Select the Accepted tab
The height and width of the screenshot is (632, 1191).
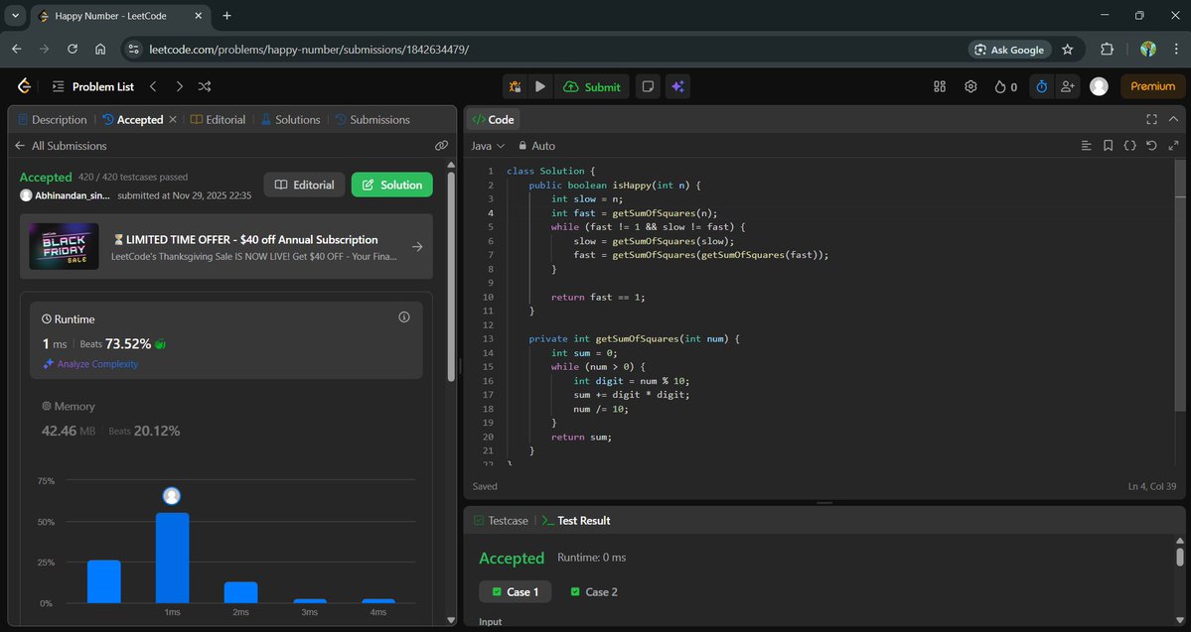point(133,120)
